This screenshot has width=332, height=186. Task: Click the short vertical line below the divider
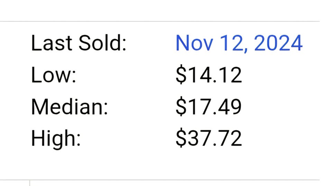[x=30, y=183]
